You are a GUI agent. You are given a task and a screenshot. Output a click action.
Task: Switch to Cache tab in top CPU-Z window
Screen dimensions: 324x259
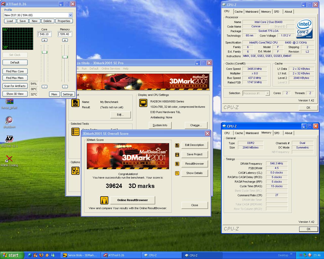pyautogui.click(x=238, y=12)
